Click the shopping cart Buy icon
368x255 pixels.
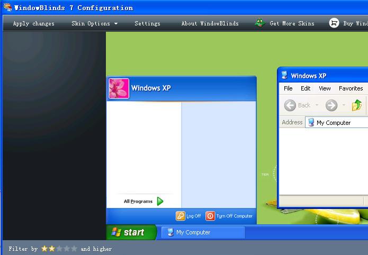tap(334, 23)
